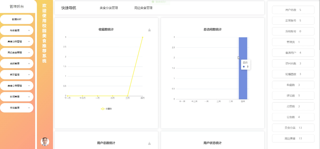
Task: Select the 收藏数 3 stat card
Action: (x=293, y=85)
